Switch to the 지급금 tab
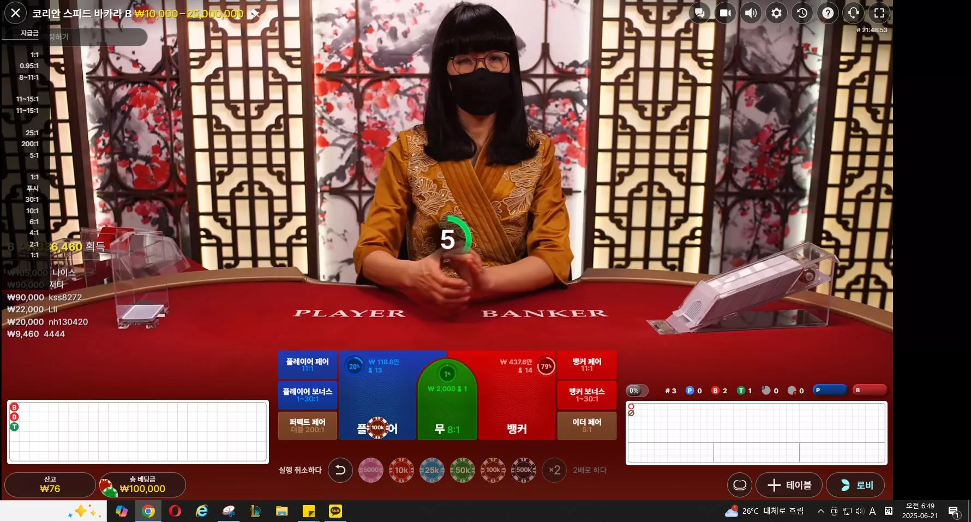Viewport: 971px width, 522px height. (29, 33)
